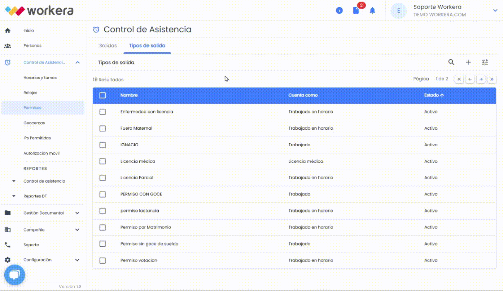Open the blue info icon
The width and height of the screenshot is (503, 291).
tap(339, 10)
